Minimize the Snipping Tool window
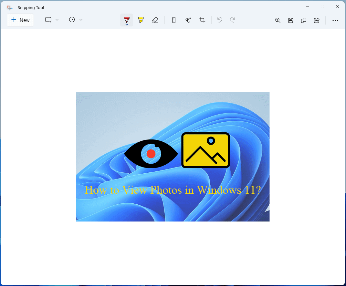The height and width of the screenshot is (286, 346). coord(308,6)
